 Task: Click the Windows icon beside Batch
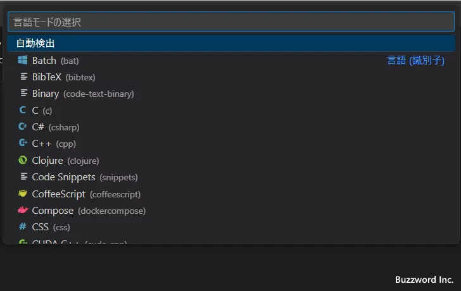pyautogui.click(x=23, y=60)
